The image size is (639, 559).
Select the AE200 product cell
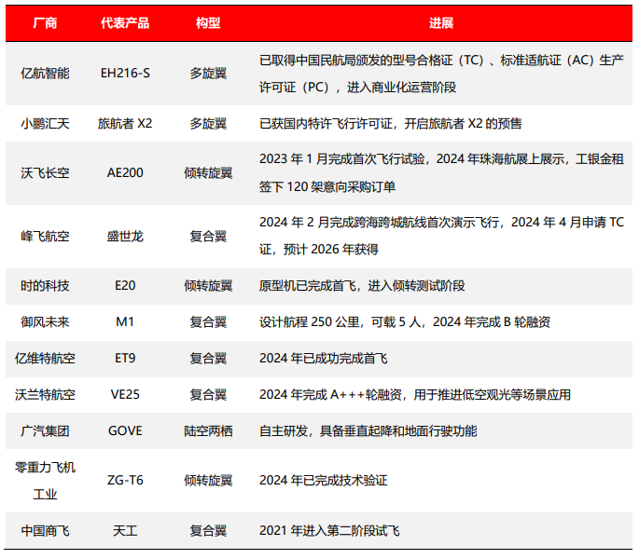125,173
